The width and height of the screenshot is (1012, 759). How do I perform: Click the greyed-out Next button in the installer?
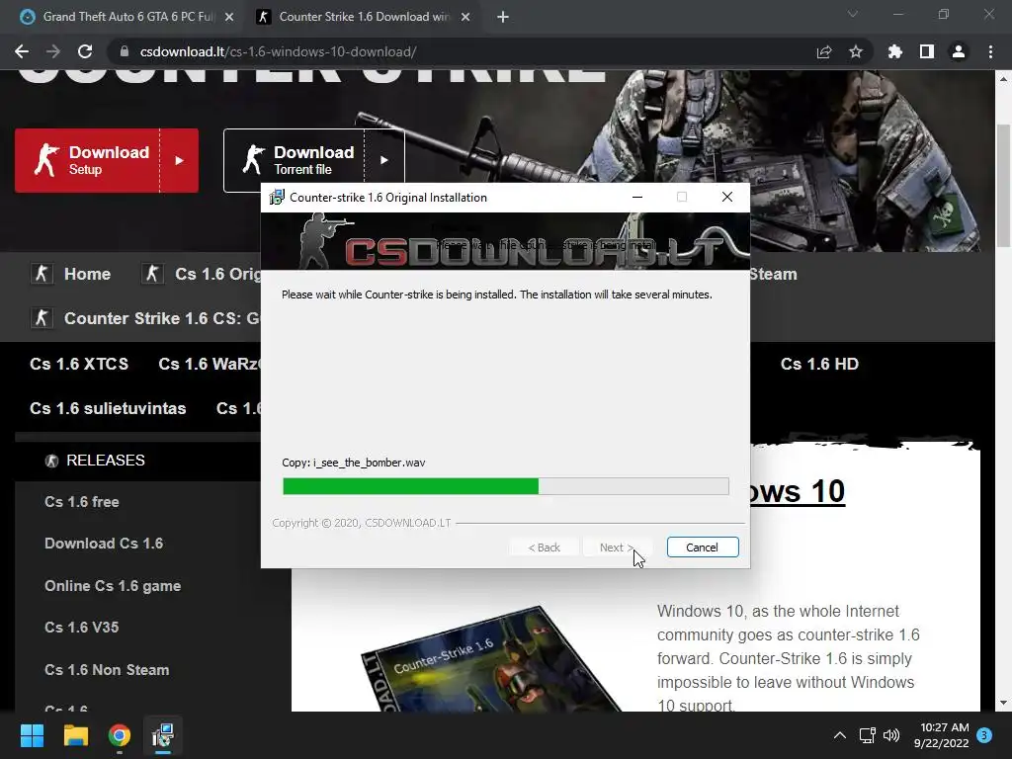[x=617, y=548]
